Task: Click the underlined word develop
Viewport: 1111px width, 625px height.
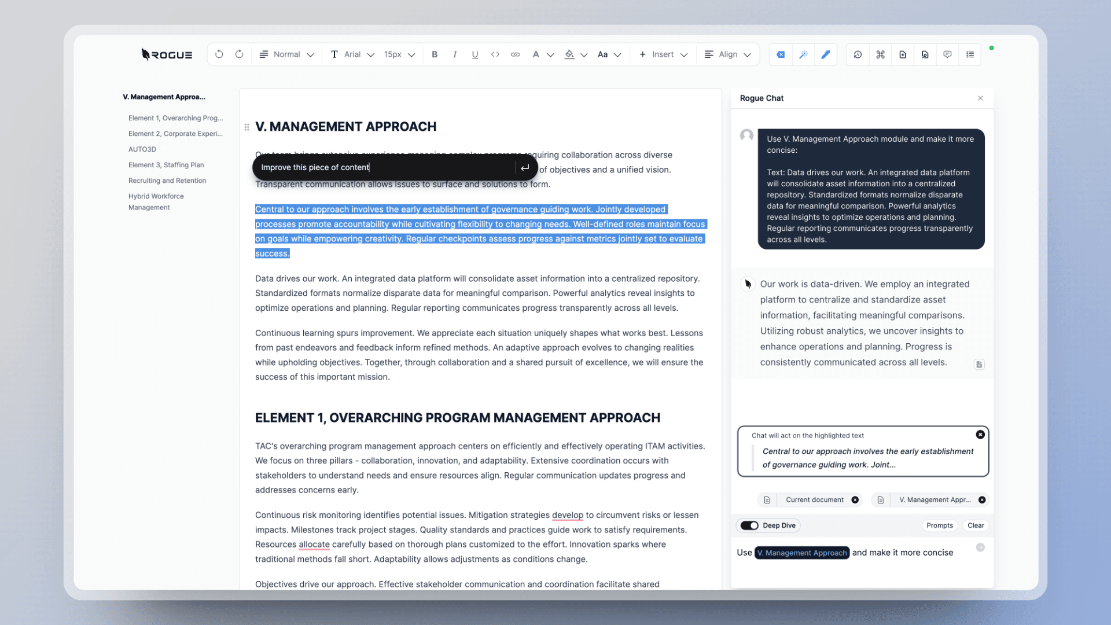Action: pos(568,515)
